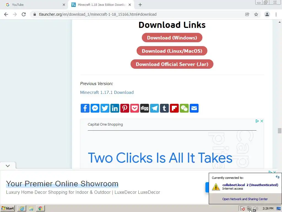This screenshot has height=212, width=282.
Task: View site security lock icon
Action: coord(35,14)
